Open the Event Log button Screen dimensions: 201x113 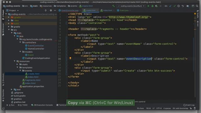click(x=189, y=105)
